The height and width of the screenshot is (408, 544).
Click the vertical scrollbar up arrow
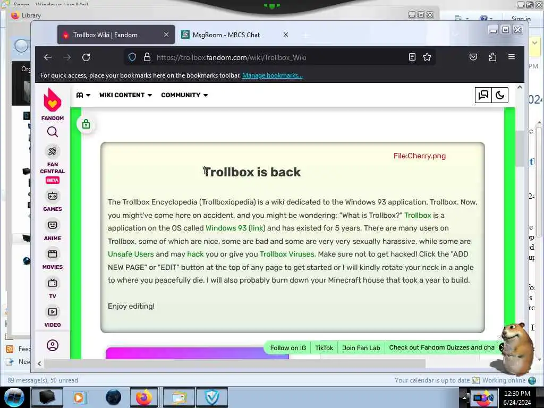coord(520,87)
